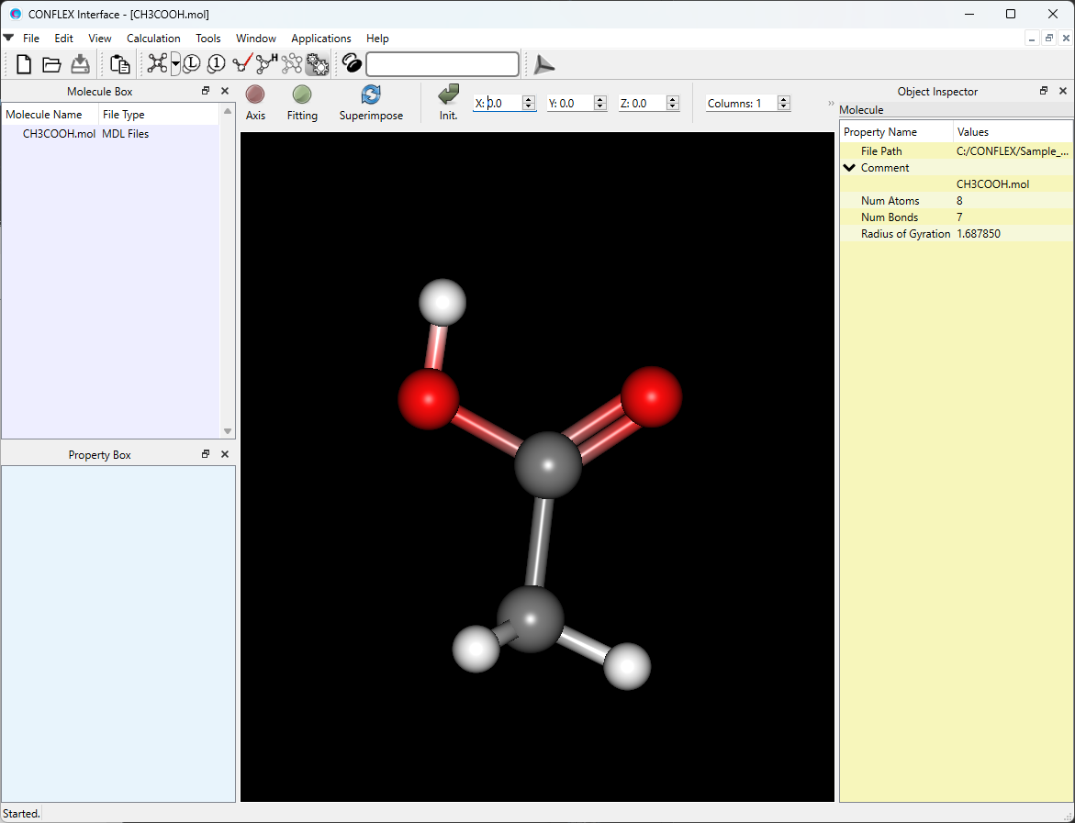
Task: Open the small dropdown beside the molecule tool
Action: (175, 64)
